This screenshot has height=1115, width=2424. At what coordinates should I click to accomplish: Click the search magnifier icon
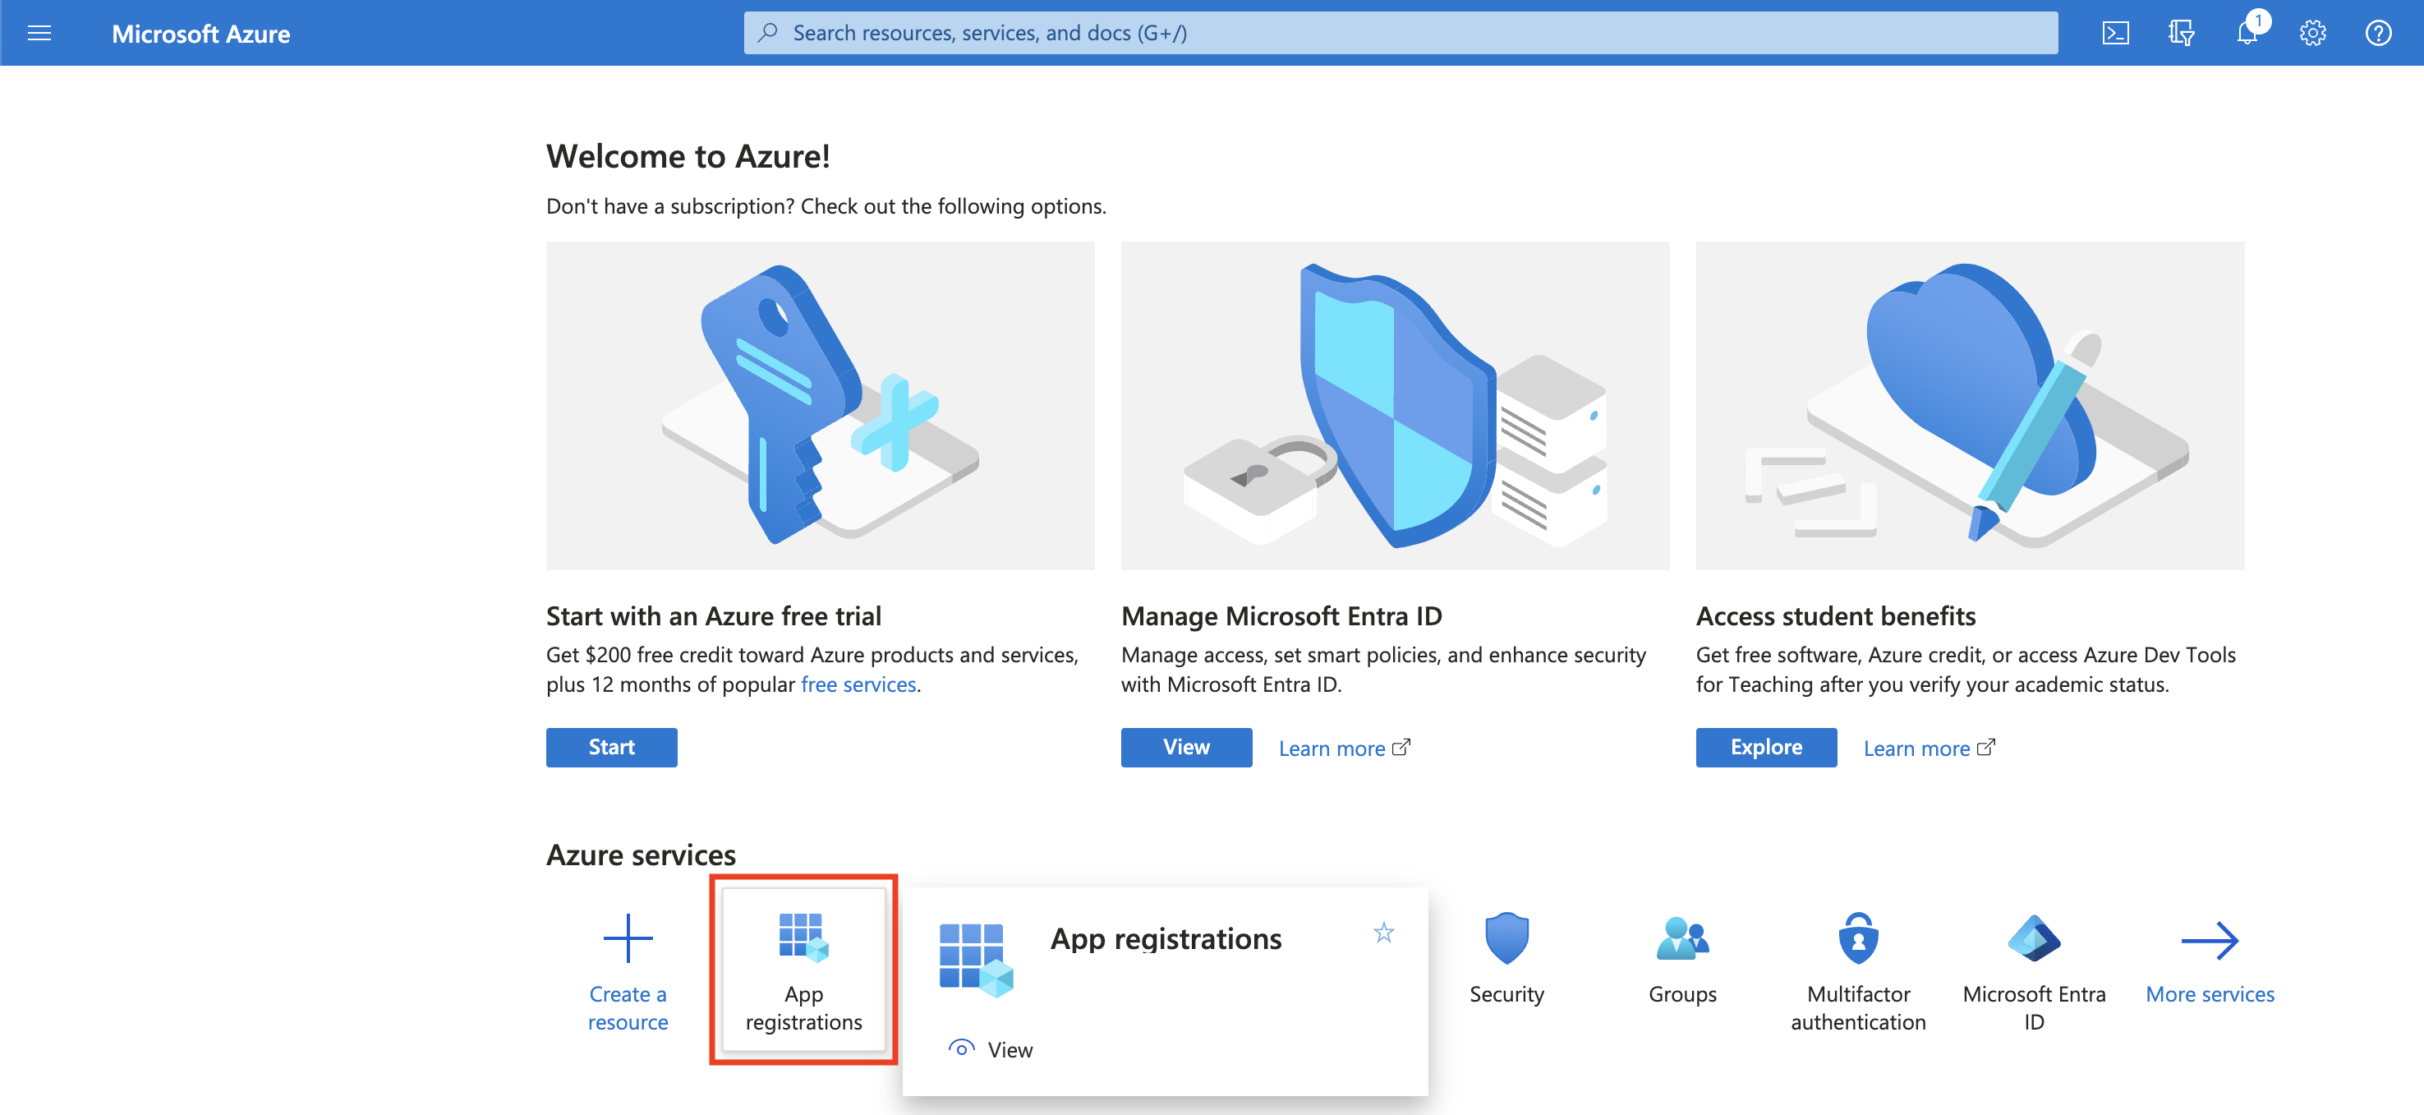coord(769,33)
